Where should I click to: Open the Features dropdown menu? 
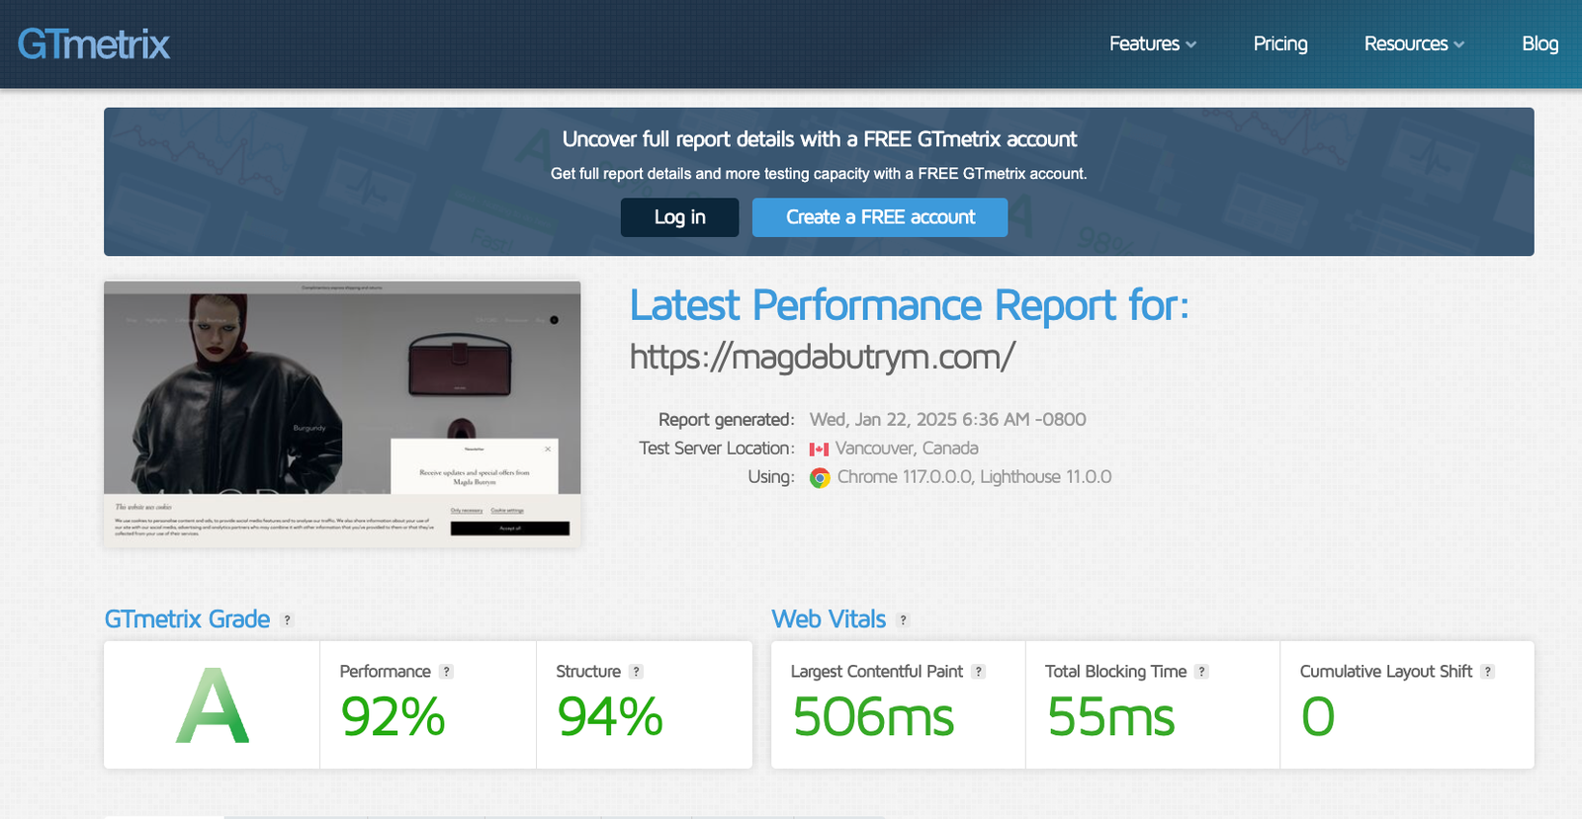(x=1153, y=43)
